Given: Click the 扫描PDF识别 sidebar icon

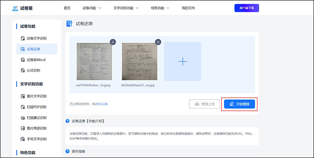Looking at the screenshot, I should pos(23,107).
